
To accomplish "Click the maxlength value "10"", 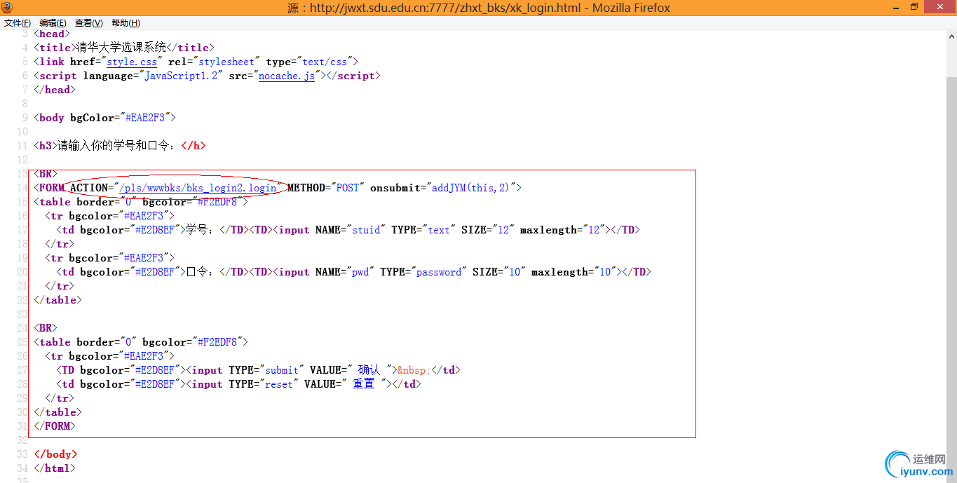I will pos(605,272).
